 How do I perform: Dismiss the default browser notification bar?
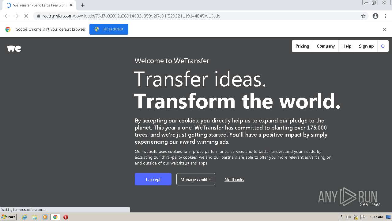click(385, 29)
